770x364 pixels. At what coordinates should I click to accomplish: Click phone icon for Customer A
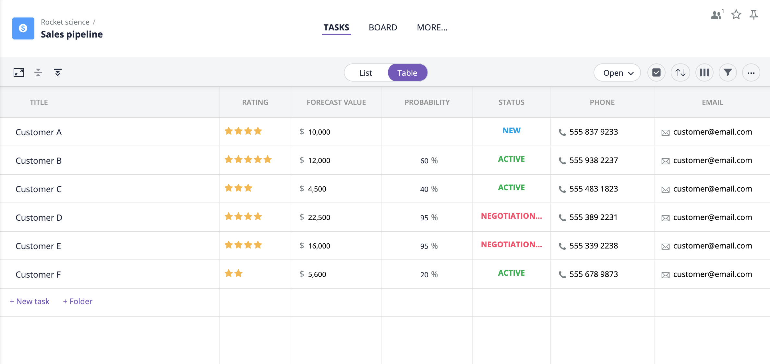(562, 132)
